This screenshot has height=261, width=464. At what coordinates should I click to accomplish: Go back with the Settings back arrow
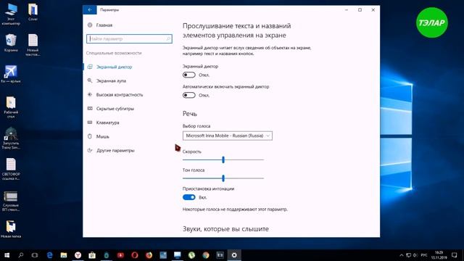click(x=90, y=9)
